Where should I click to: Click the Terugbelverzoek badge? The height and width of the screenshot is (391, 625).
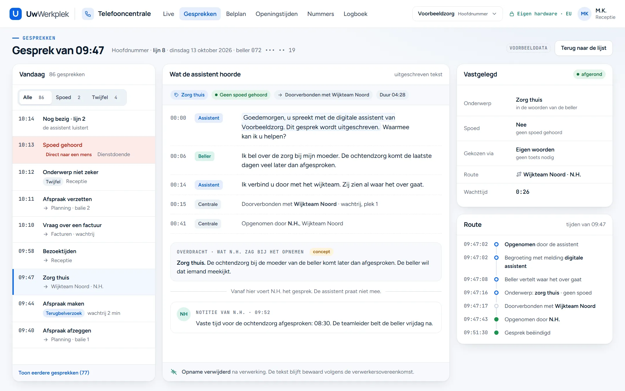tap(64, 313)
